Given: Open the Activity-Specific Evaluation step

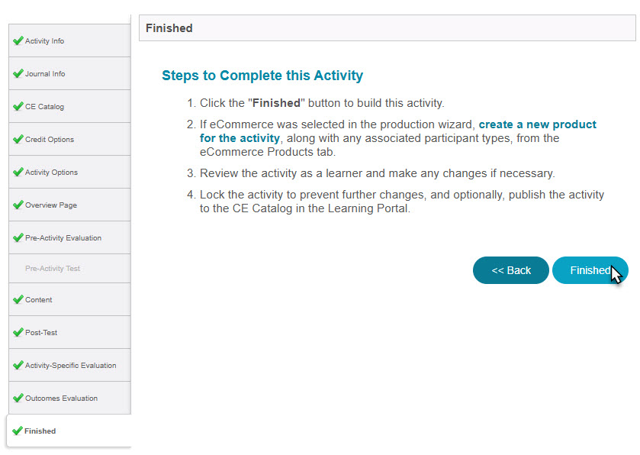Looking at the screenshot, I should pos(69,365).
